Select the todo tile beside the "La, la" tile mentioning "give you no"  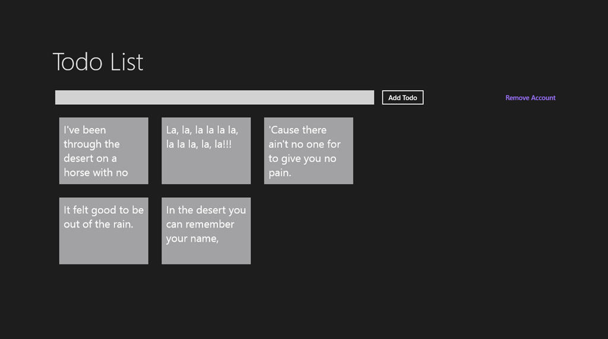308,151
